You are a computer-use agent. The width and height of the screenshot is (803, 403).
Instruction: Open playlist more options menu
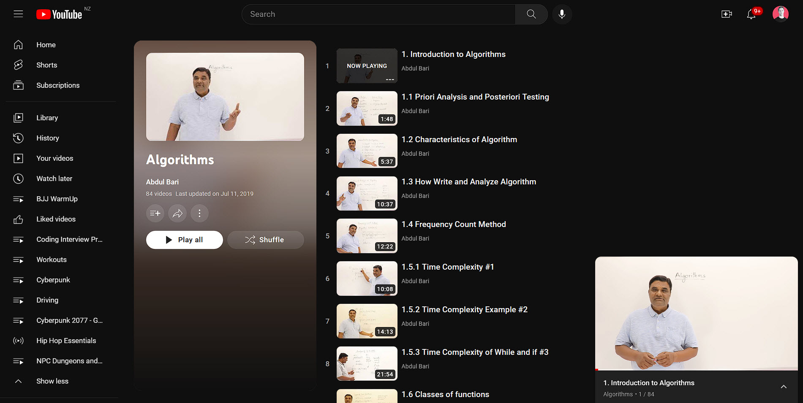pos(199,213)
